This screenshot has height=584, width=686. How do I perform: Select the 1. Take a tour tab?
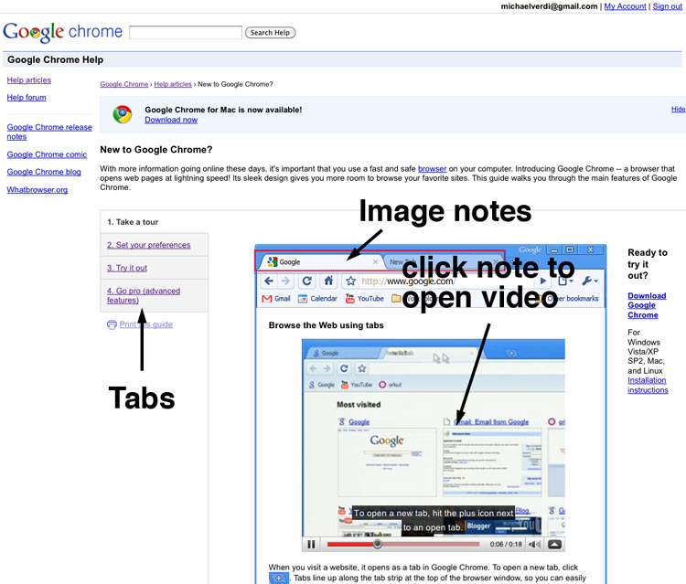click(x=133, y=222)
